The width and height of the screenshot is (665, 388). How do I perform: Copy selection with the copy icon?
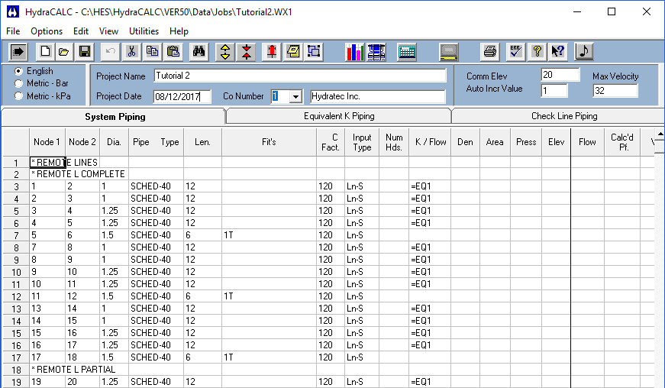tap(152, 52)
